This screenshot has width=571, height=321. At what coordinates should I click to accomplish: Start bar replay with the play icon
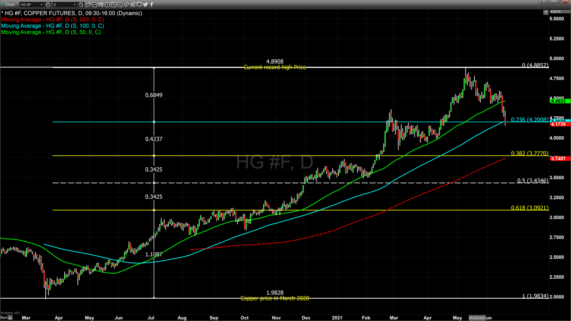pyautogui.click(x=108, y=5)
